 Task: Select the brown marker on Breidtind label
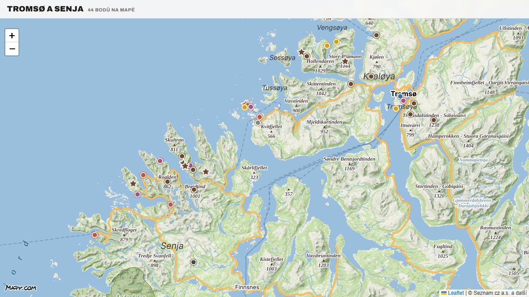pos(194,190)
